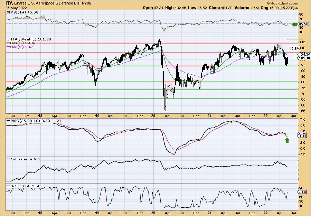Click the 115 tick on the price axis

[x=302, y=42]
